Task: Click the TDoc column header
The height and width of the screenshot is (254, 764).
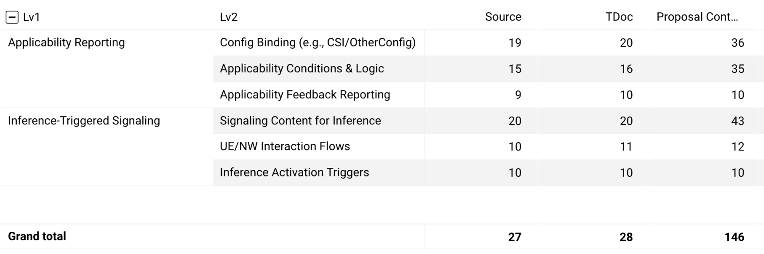Action: [619, 17]
